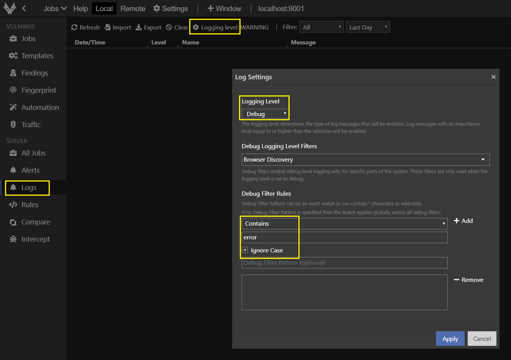The image size is (511, 360).
Task: Click the Export logs icon
Action: tap(139, 27)
